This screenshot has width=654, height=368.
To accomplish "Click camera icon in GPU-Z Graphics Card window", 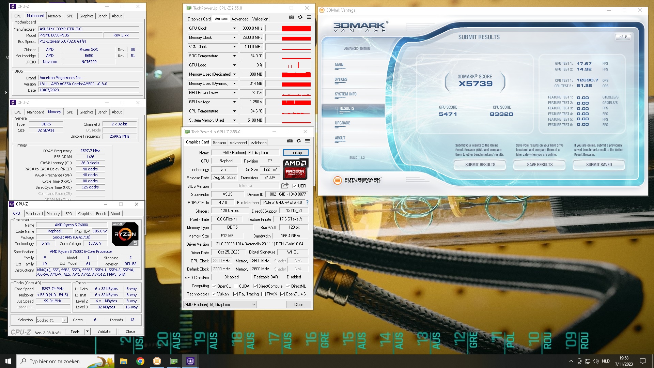I will point(290,141).
